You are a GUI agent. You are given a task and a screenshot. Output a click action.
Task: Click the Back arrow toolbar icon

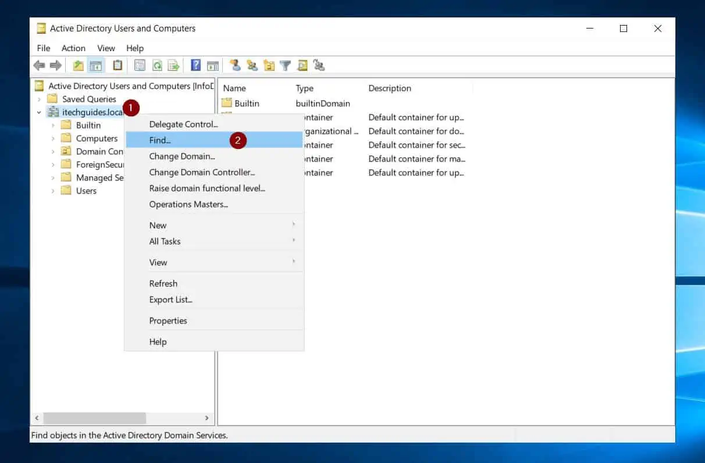(x=39, y=66)
